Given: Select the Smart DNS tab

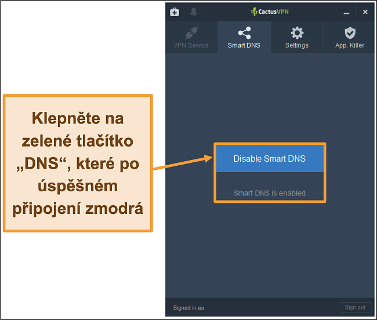Looking at the screenshot, I should click(x=244, y=37).
